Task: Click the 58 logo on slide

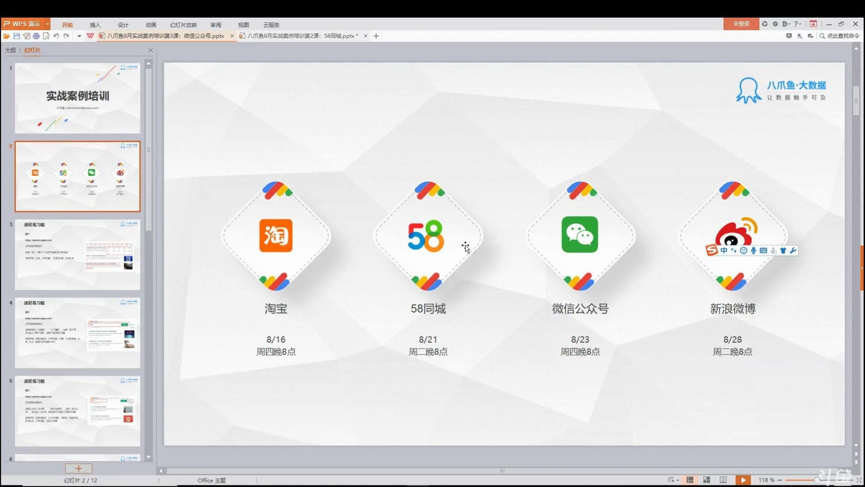Action: pos(426,236)
